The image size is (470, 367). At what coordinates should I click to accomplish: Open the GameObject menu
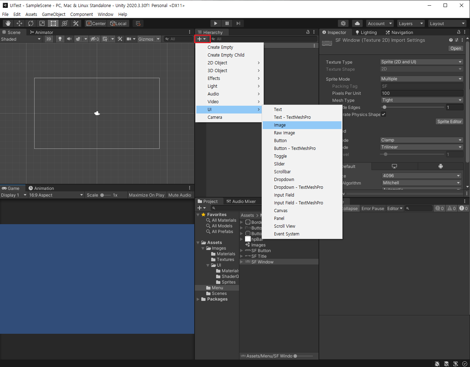tap(54, 14)
